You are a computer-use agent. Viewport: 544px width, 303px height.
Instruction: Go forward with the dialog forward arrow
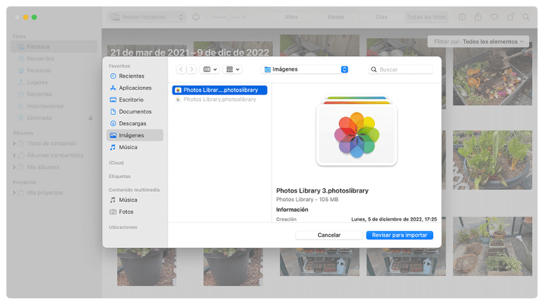[x=192, y=70]
